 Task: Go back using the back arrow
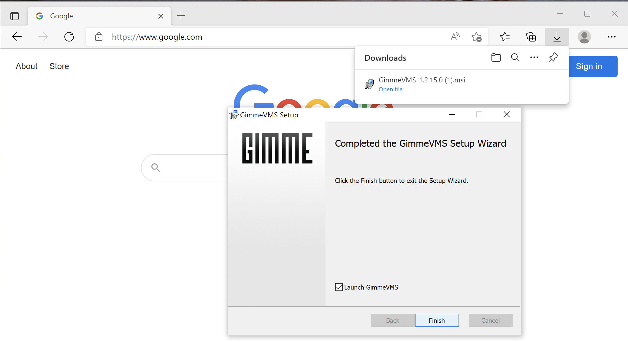[x=17, y=37]
